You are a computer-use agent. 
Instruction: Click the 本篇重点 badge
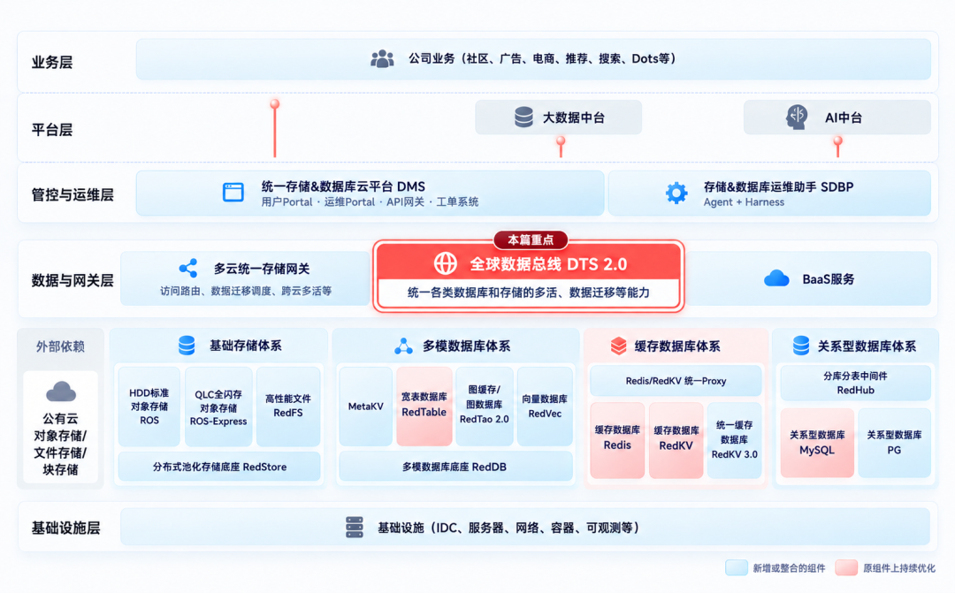pyautogui.click(x=531, y=239)
